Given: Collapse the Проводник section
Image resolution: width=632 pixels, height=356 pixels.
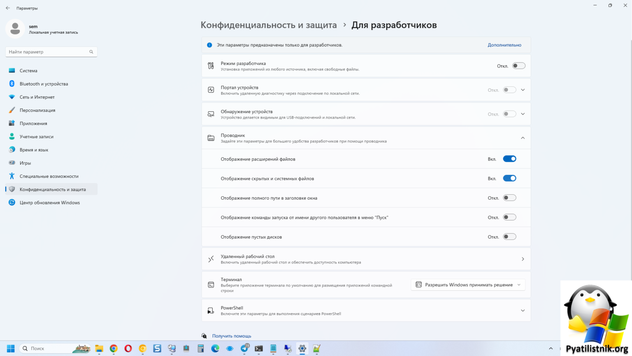Looking at the screenshot, I should pos(523,138).
